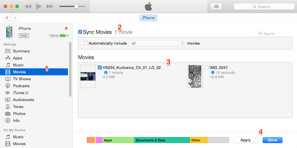Viewport: 297px width, 148px height.
Task: Click the Tones bell icon
Action: click(x=8, y=107)
